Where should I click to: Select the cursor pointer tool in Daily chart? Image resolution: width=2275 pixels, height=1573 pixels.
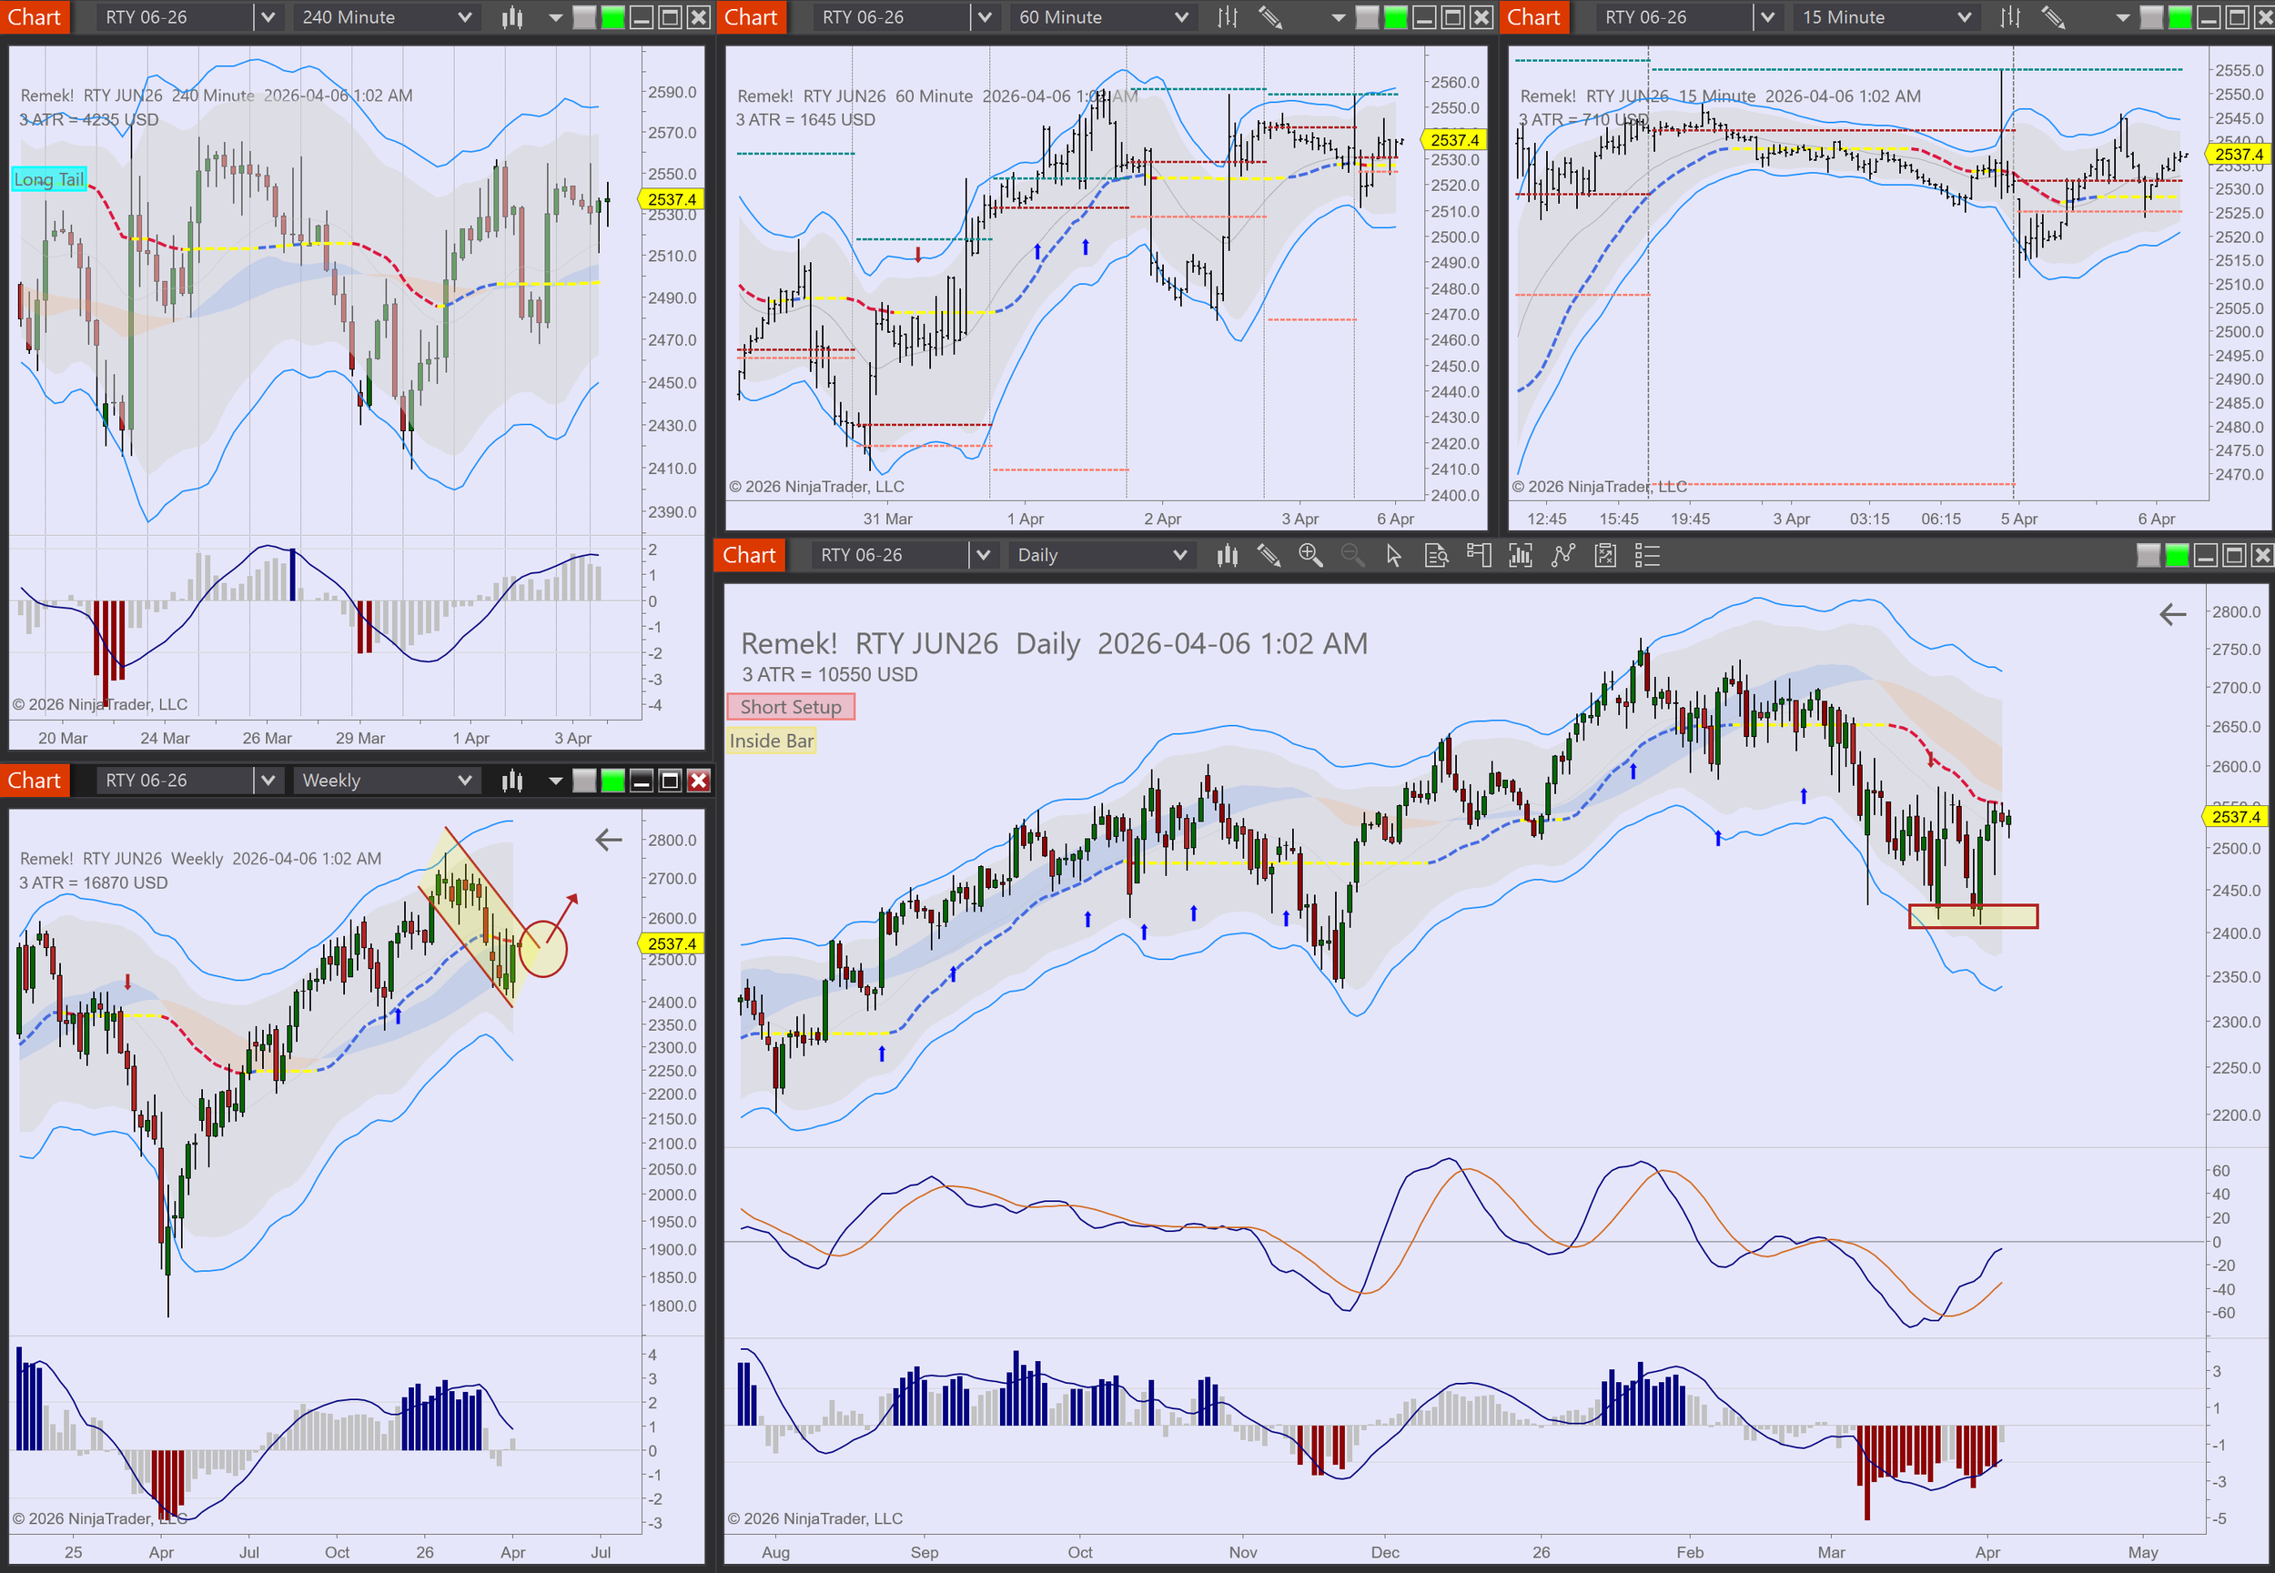[1393, 556]
